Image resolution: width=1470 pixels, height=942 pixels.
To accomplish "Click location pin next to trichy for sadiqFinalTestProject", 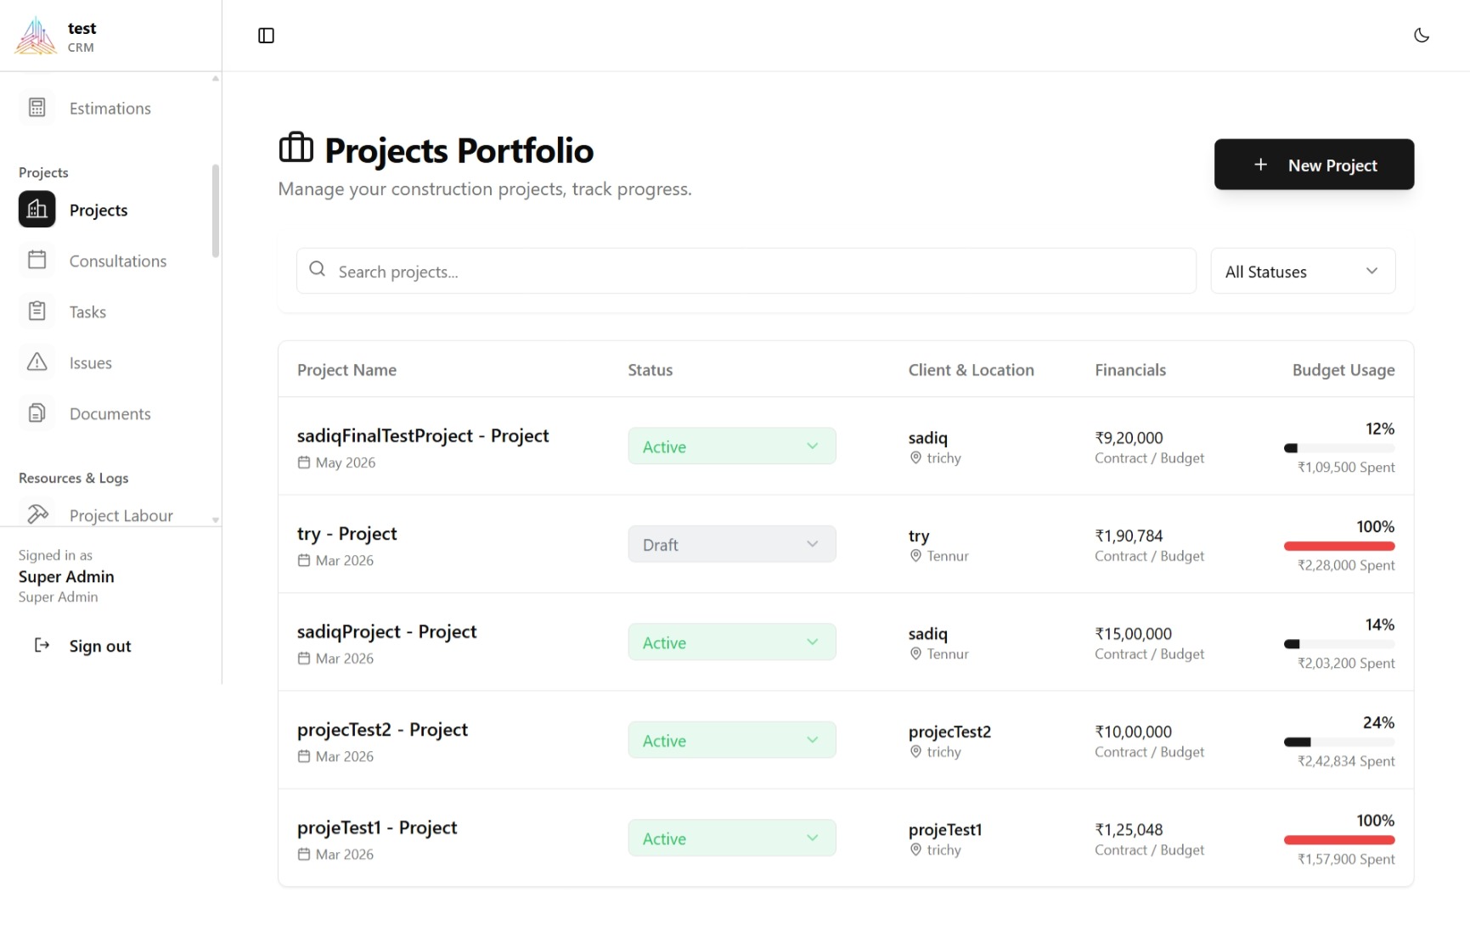I will tap(915, 458).
